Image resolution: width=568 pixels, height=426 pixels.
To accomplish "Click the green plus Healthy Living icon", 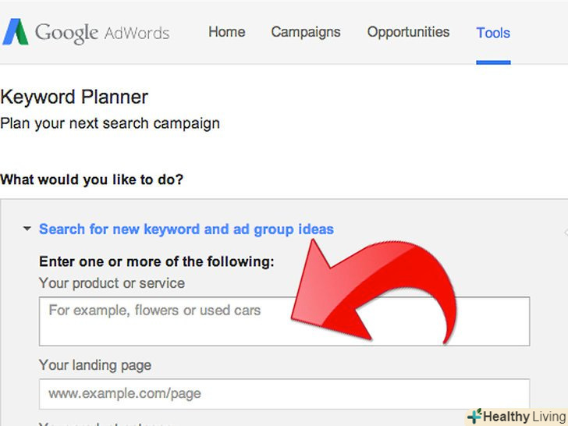I will click(x=474, y=417).
